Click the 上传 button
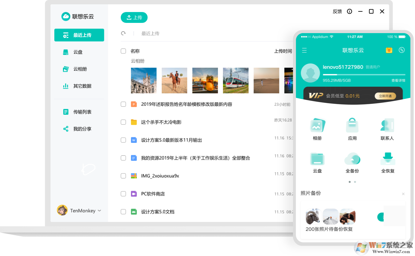The width and height of the screenshot is (415, 256). tap(134, 18)
